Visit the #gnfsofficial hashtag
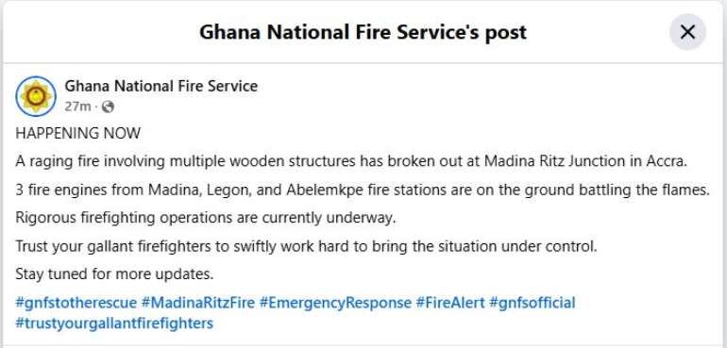 (x=533, y=303)
